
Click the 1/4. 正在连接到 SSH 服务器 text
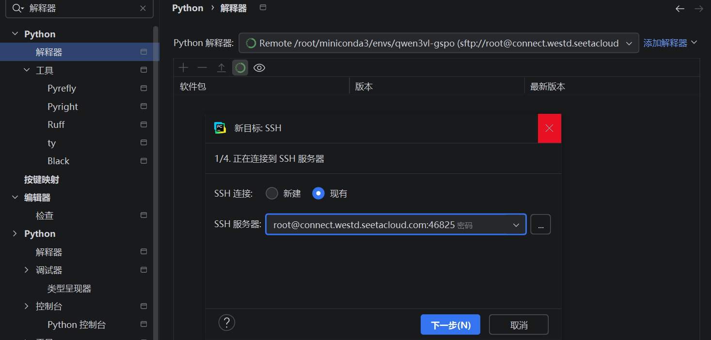pos(269,158)
